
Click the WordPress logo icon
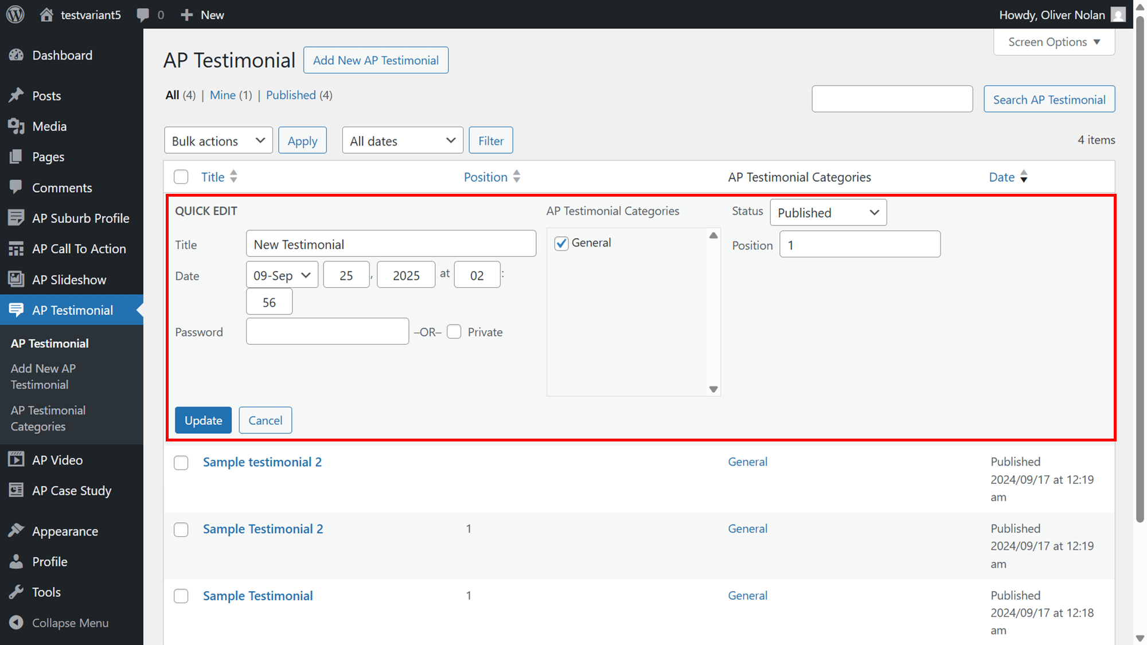coord(15,14)
